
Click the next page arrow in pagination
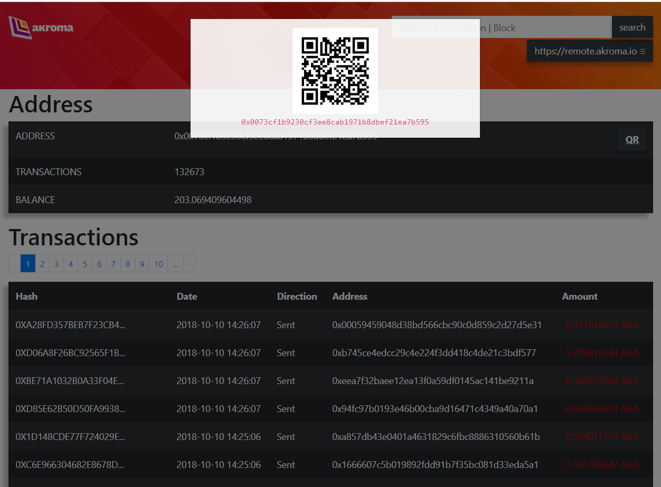click(x=189, y=264)
